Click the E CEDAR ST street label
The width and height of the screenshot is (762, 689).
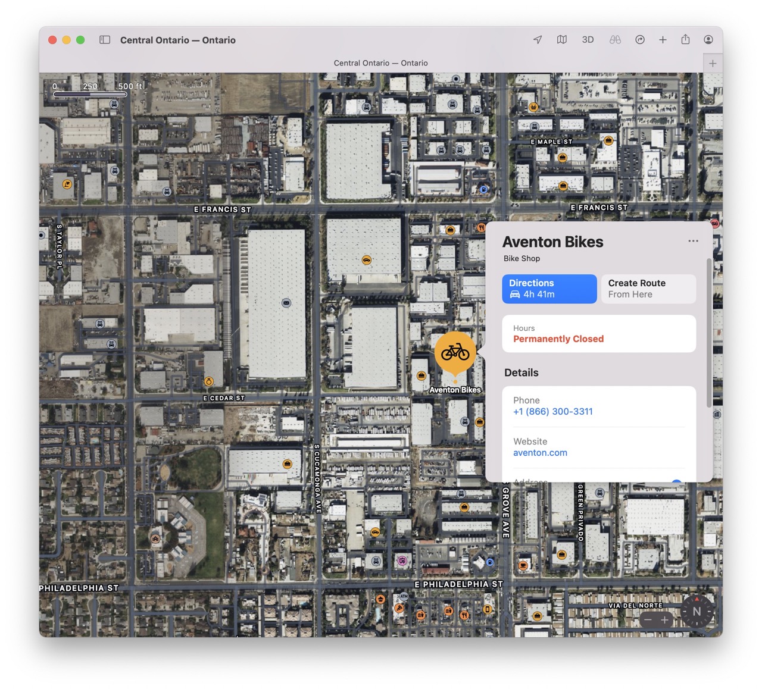pyautogui.click(x=224, y=398)
